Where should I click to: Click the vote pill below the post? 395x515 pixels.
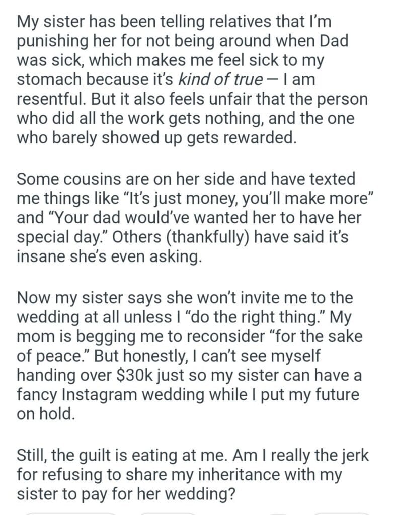click(x=70, y=512)
